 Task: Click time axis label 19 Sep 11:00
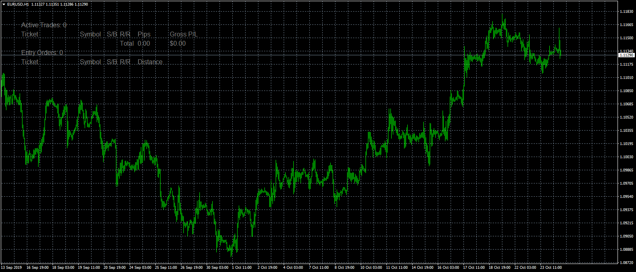click(x=89, y=268)
